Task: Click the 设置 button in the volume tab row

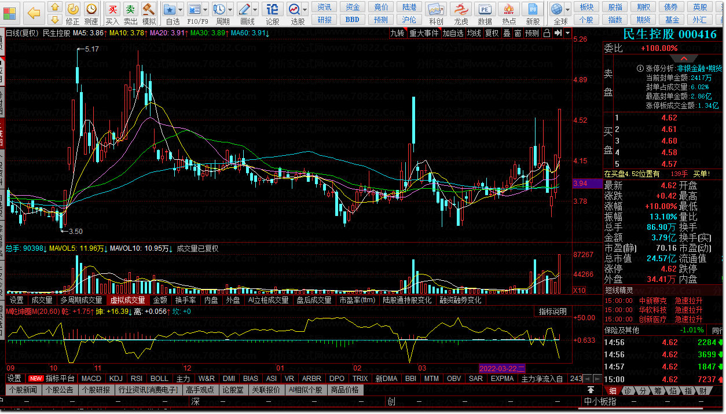Action: coord(16,300)
